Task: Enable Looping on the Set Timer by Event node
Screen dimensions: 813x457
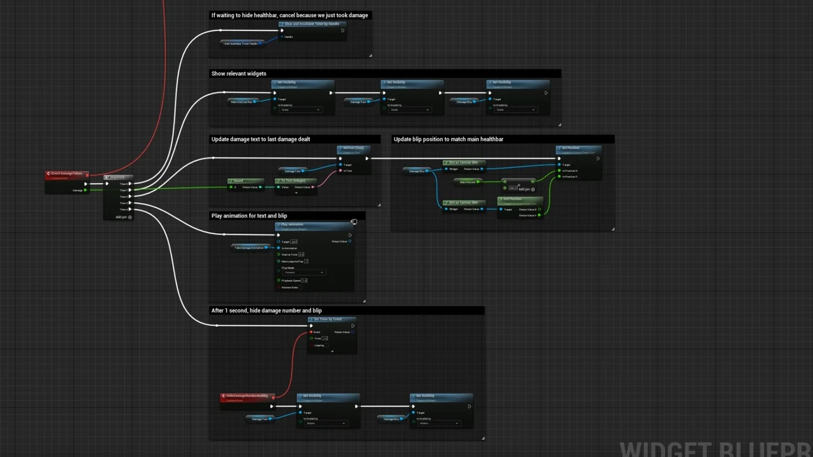Action: tap(326, 345)
